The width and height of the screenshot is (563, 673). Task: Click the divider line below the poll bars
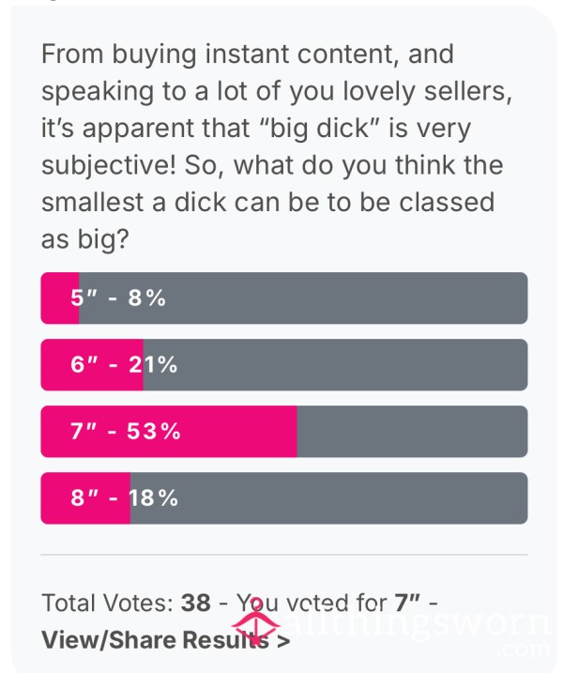pyautogui.click(x=284, y=555)
